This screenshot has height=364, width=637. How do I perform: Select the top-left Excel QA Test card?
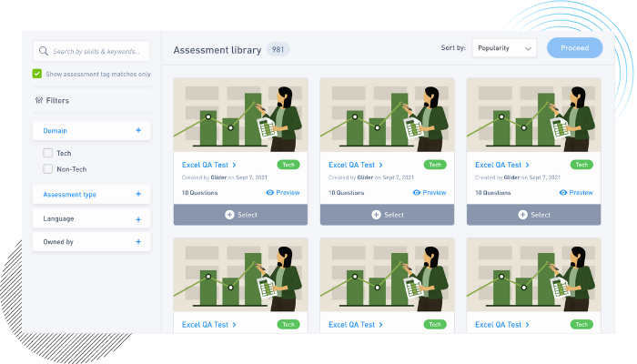coord(240,215)
